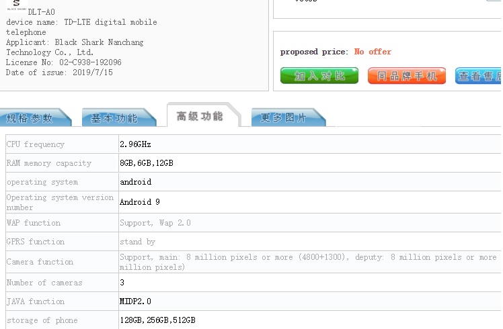Select the '8GB,6GB,12GB' RAM value

point(147,163)
